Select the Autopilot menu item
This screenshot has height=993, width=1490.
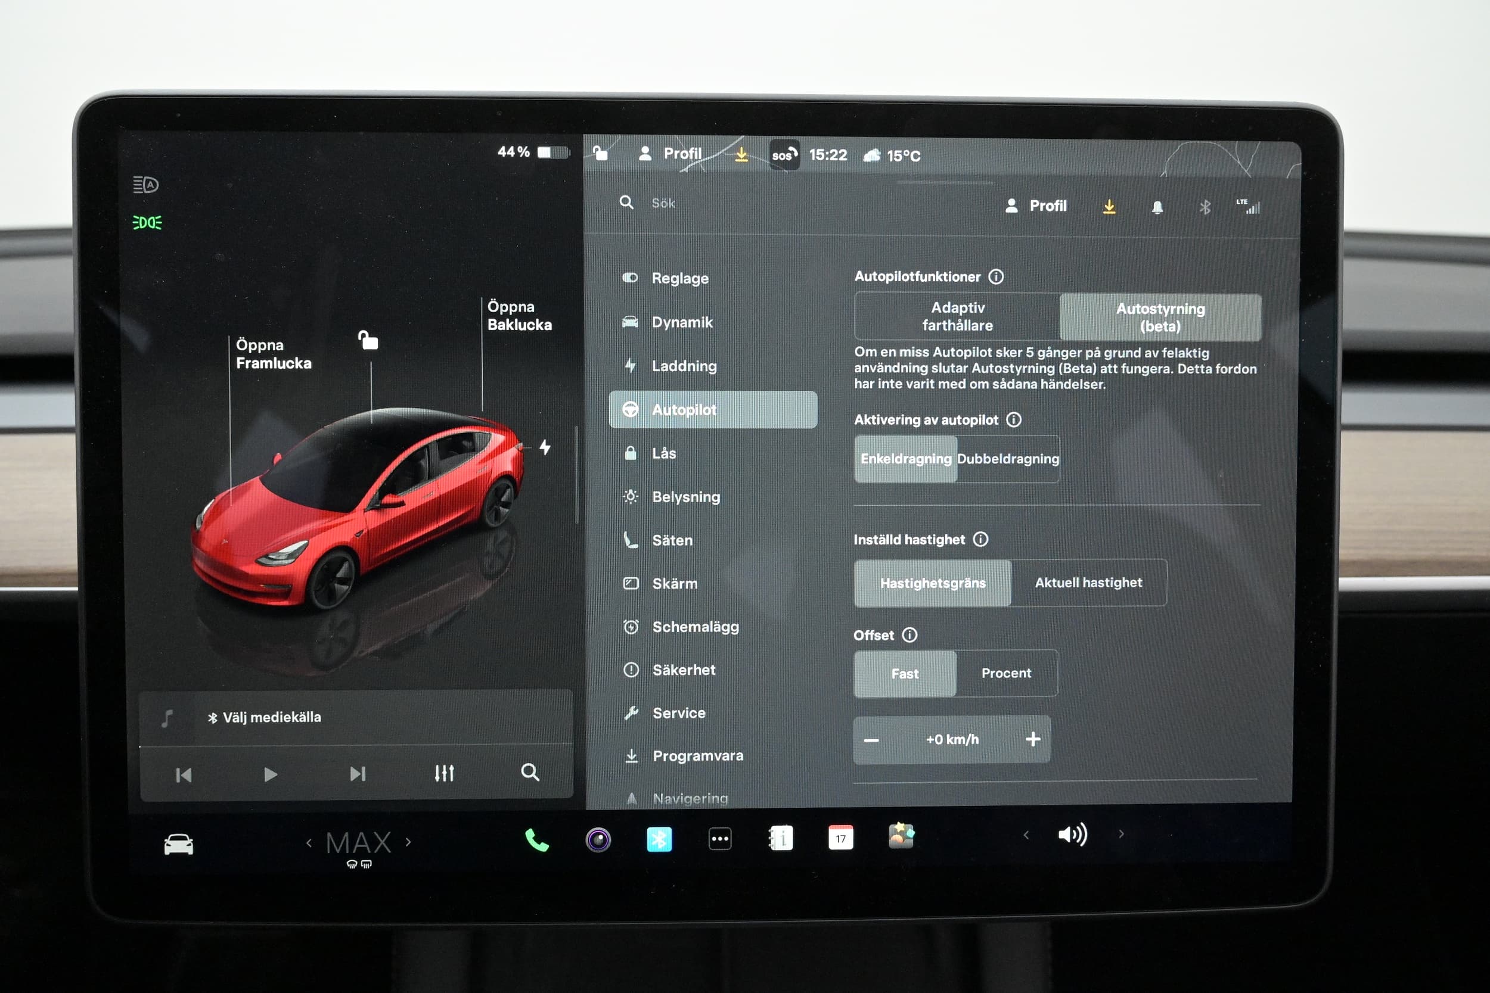pos(713,410)
